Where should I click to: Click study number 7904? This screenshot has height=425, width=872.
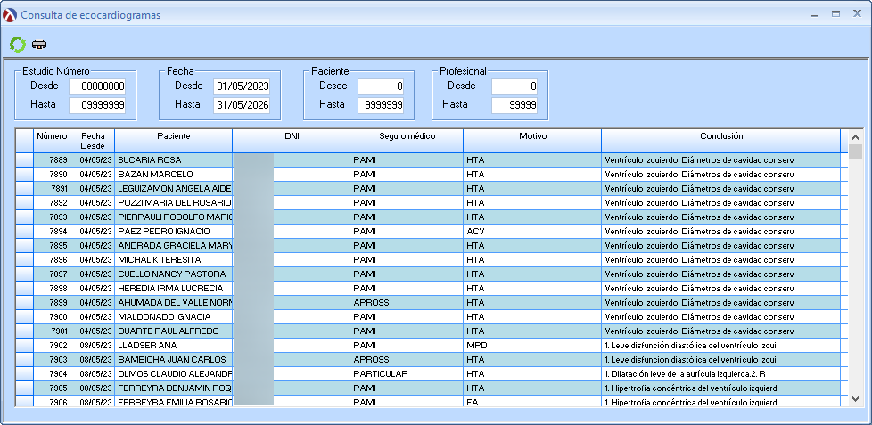point(59,374)
